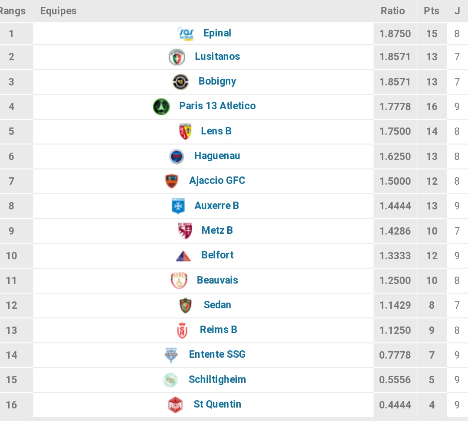468x421 pixels.
Task: Click the Lusitanos club crest
Action: coord(177,57)
